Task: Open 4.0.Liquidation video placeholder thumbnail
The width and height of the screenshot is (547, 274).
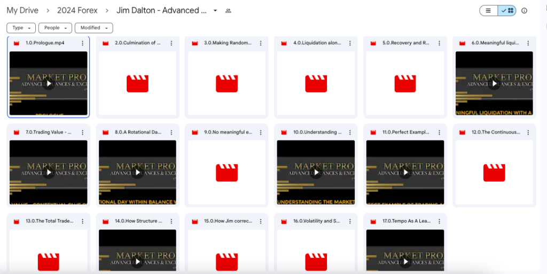Action: click(316, 83)
